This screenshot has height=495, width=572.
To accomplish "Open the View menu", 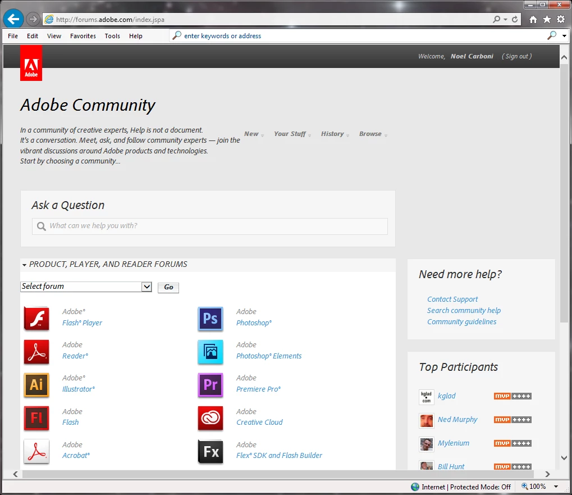I will click(54, 36).
